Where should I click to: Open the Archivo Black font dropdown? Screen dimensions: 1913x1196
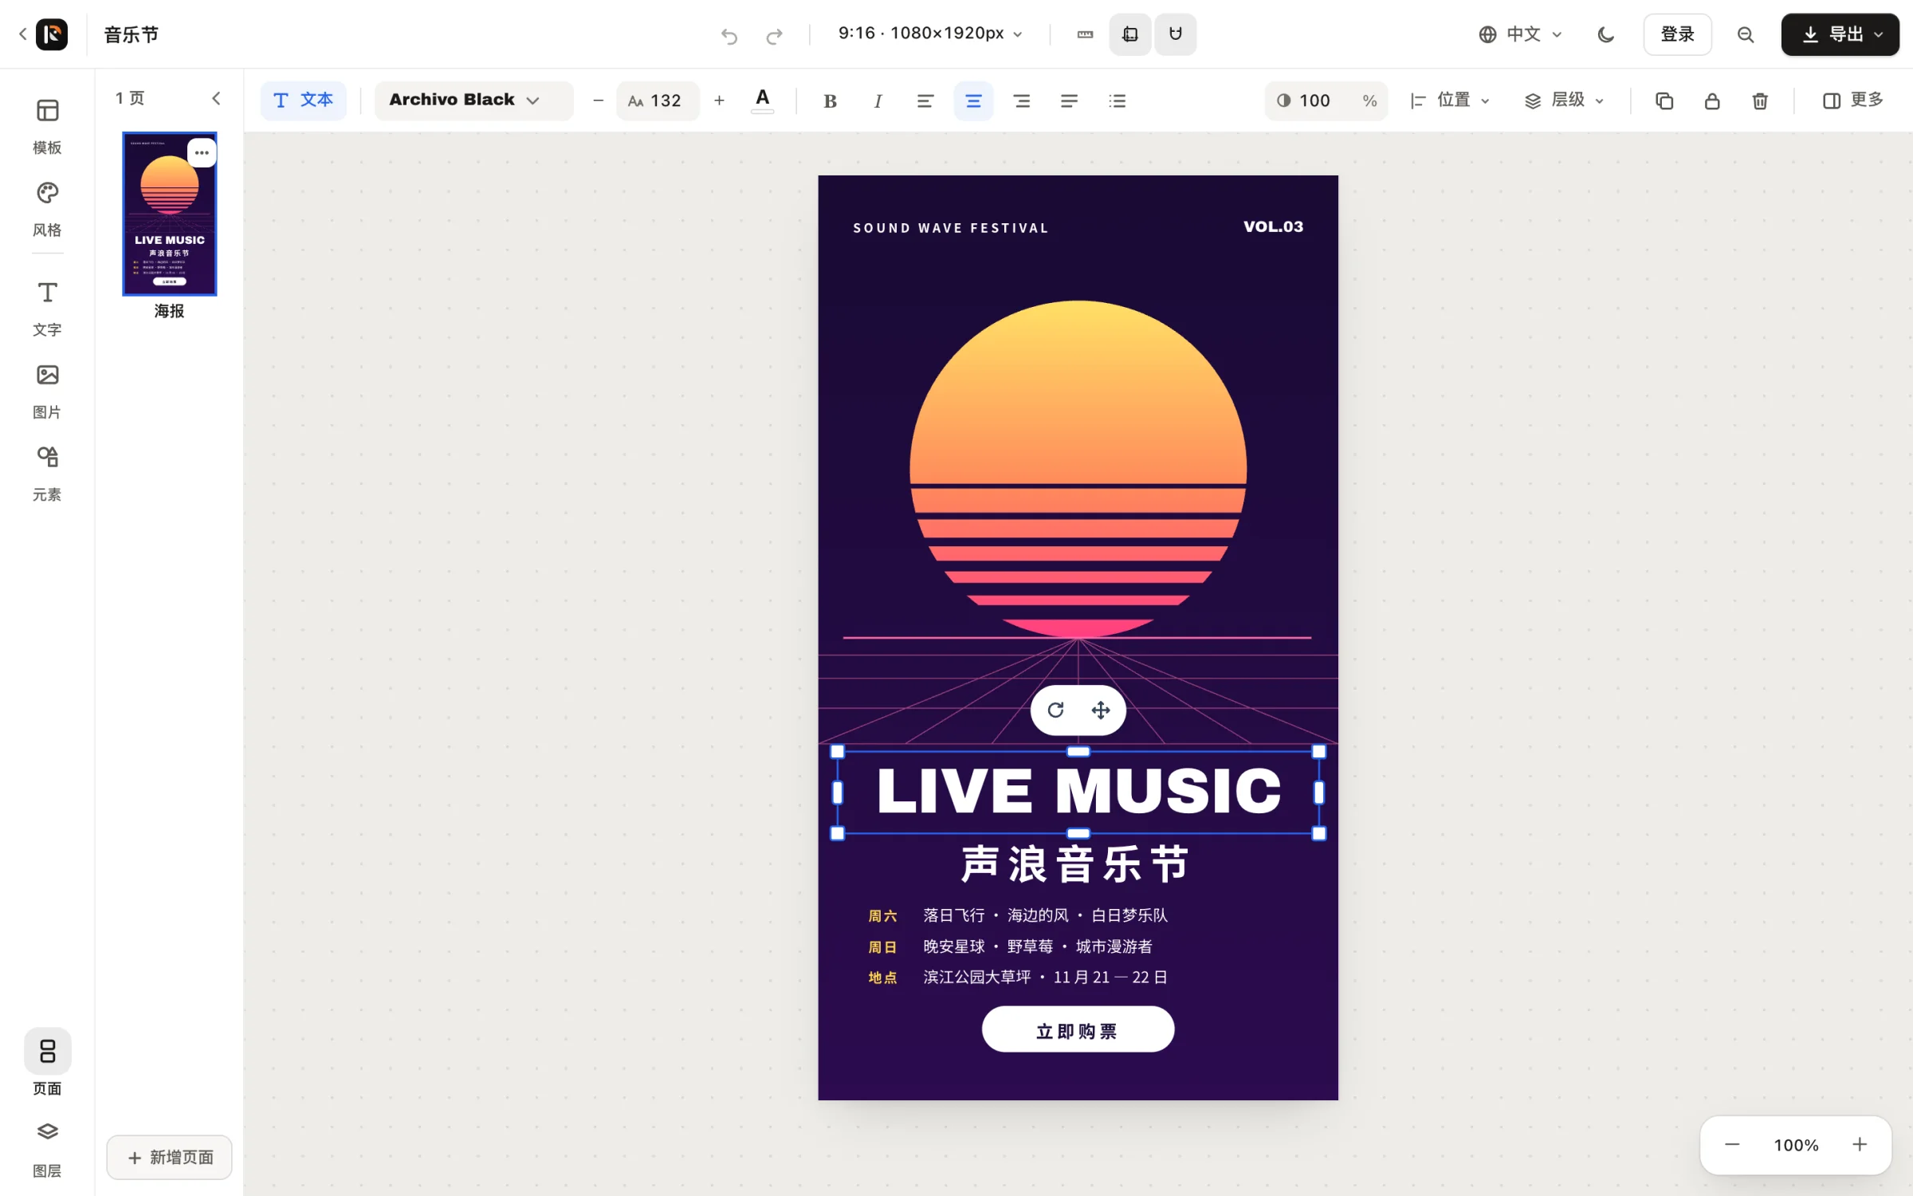[473, 100]
